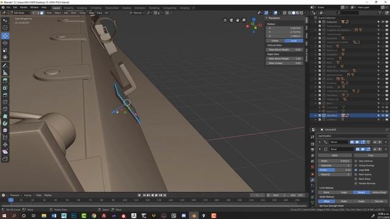
Task: Click the Bevel Width value field
Action: click(335, 161)
